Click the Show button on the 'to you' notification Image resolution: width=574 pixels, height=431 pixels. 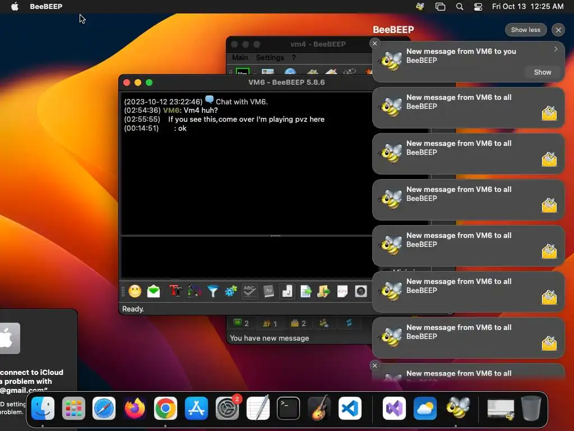click(542, 72)
